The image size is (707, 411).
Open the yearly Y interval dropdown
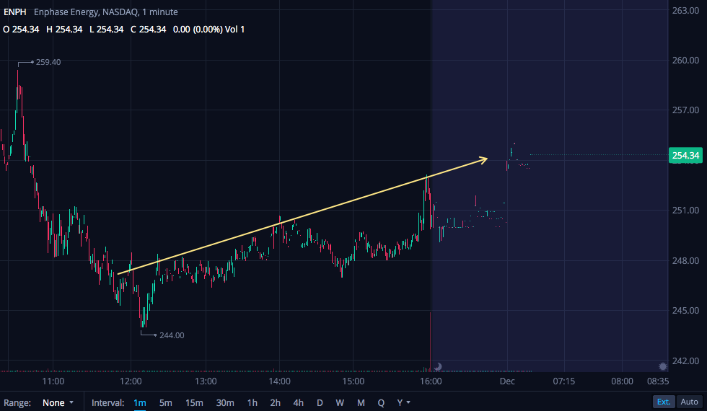click(x=403, y=402)
